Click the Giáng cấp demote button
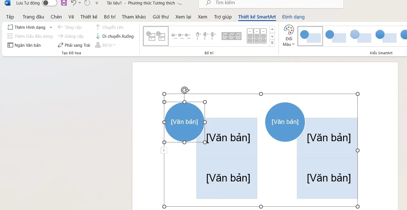The height and width of the screenshot is (210, 407). [x=71, y=36]
